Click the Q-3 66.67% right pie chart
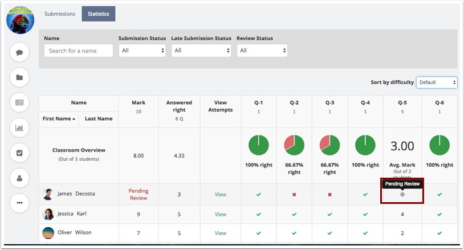 (x=329, y=145)
